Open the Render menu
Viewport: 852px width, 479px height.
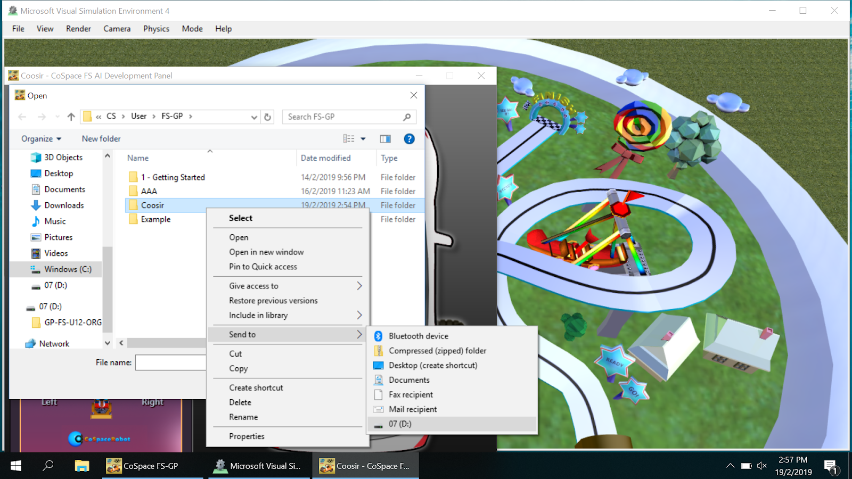click(78, 29)
